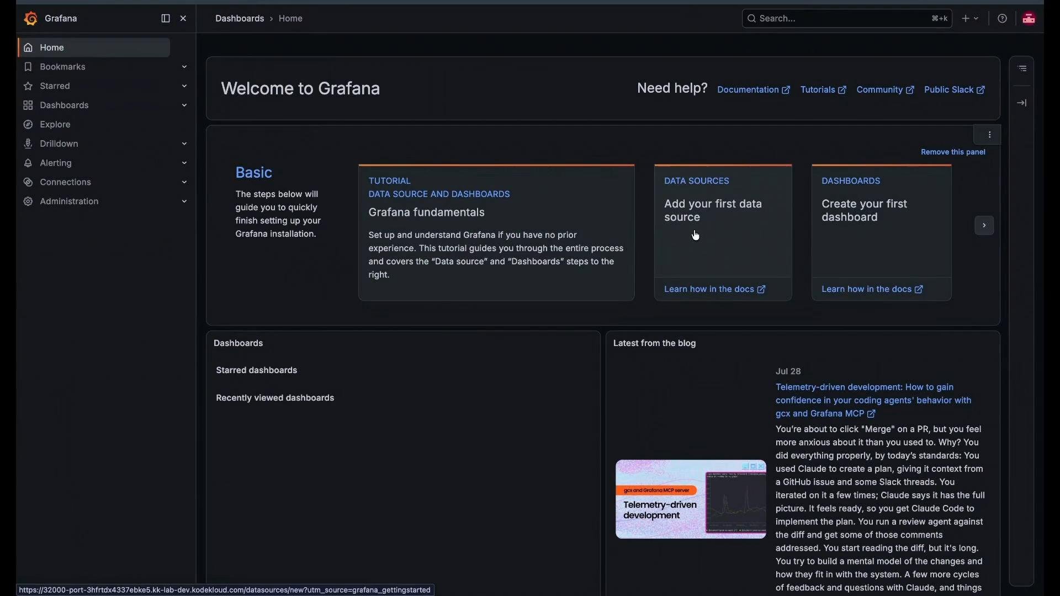Open the getting started panel kebab menu
The width and height of the screenshot is (1060, 596).
click(x=990, y=135)
